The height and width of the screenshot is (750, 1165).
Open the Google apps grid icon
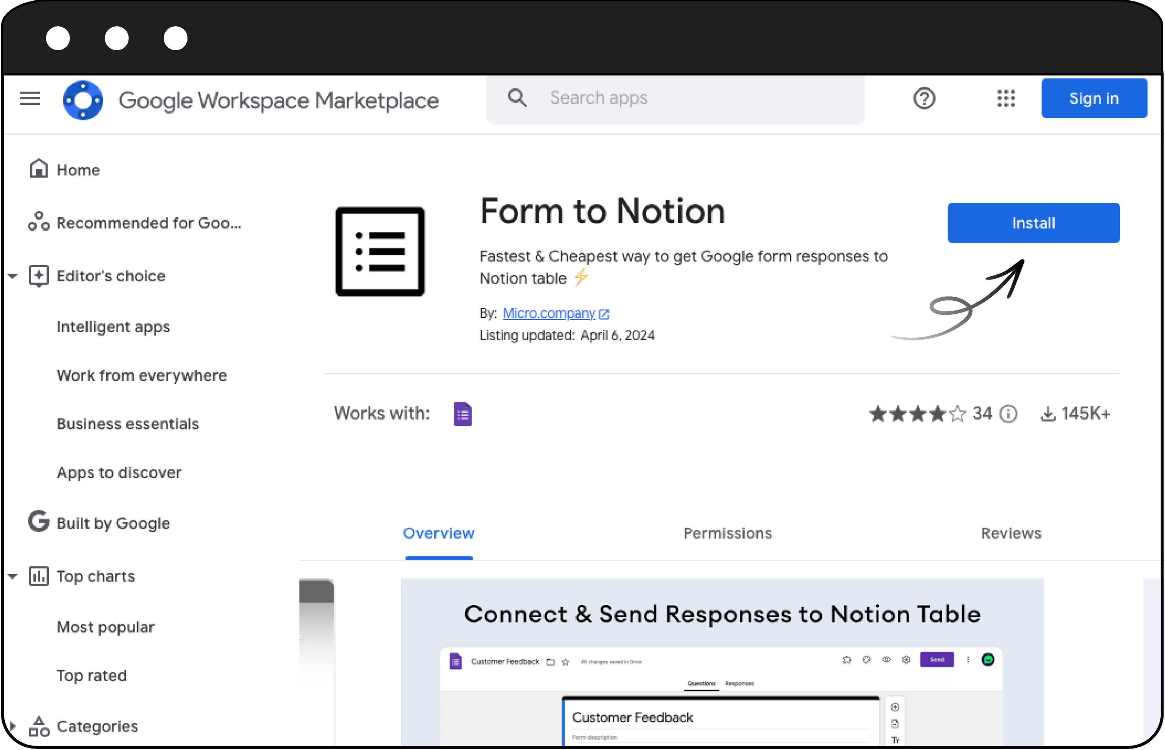click(x=1006, y=98)
